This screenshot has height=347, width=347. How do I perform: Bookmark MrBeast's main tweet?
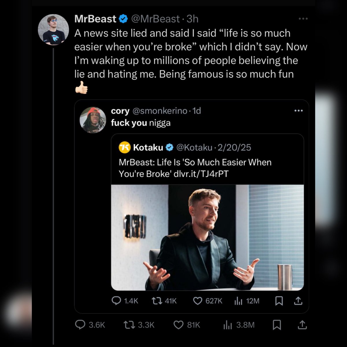277,325
